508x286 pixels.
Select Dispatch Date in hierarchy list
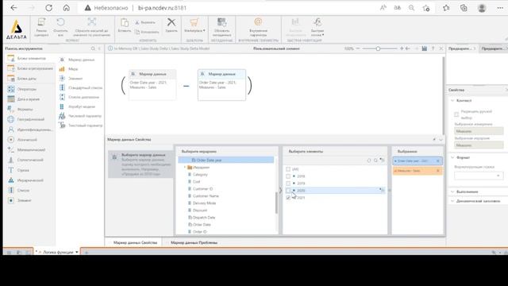(x=204, y=217)
